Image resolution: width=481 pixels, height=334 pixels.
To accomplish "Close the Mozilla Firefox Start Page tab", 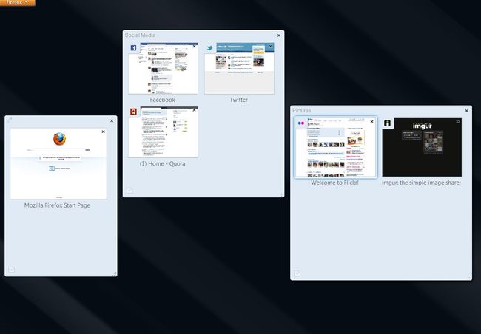I will [104, 132].
